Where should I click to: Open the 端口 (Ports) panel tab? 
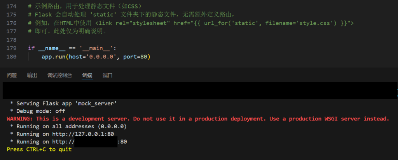(x=108, y=76)
